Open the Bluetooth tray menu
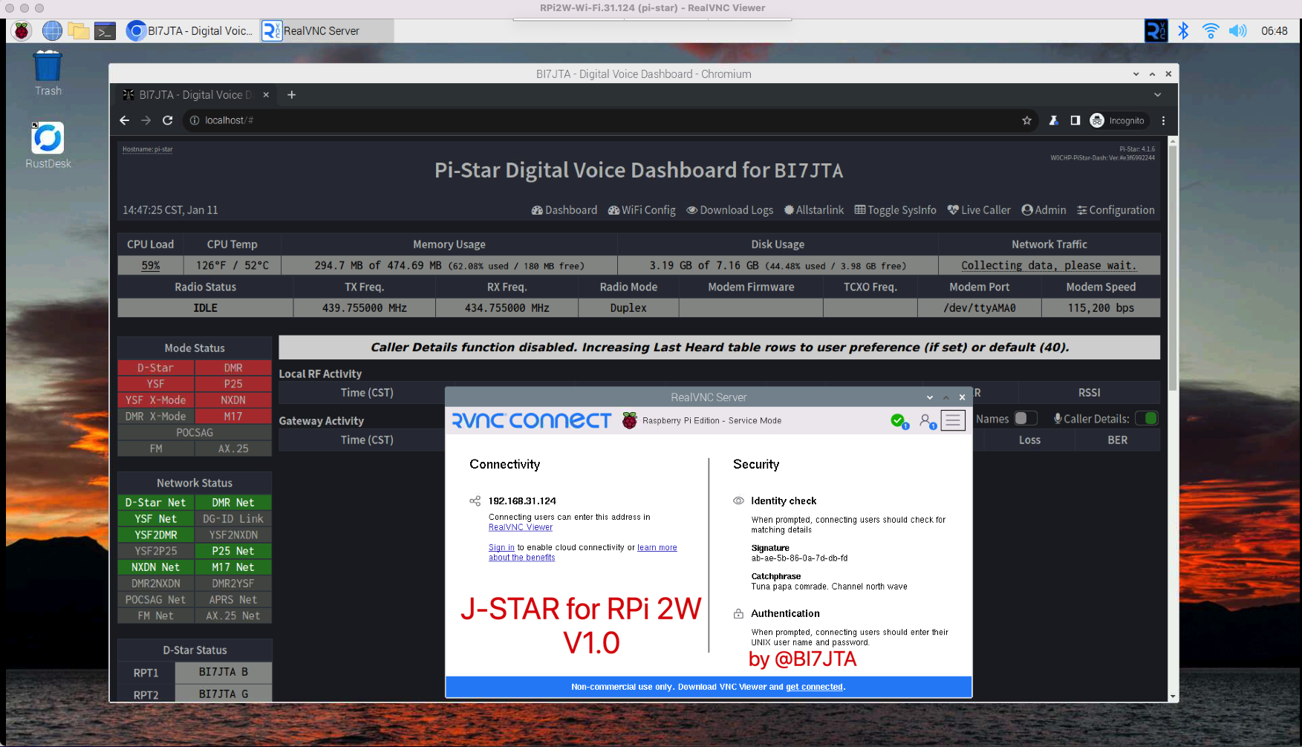Image resolution: width=1302 pixels, height=747 pixels. click(x=1183, y=30)
